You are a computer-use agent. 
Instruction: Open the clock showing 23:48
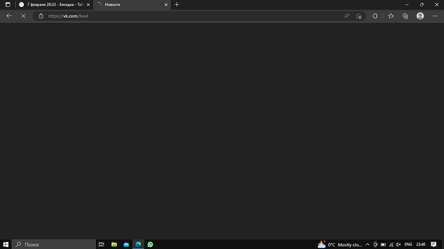421,244
